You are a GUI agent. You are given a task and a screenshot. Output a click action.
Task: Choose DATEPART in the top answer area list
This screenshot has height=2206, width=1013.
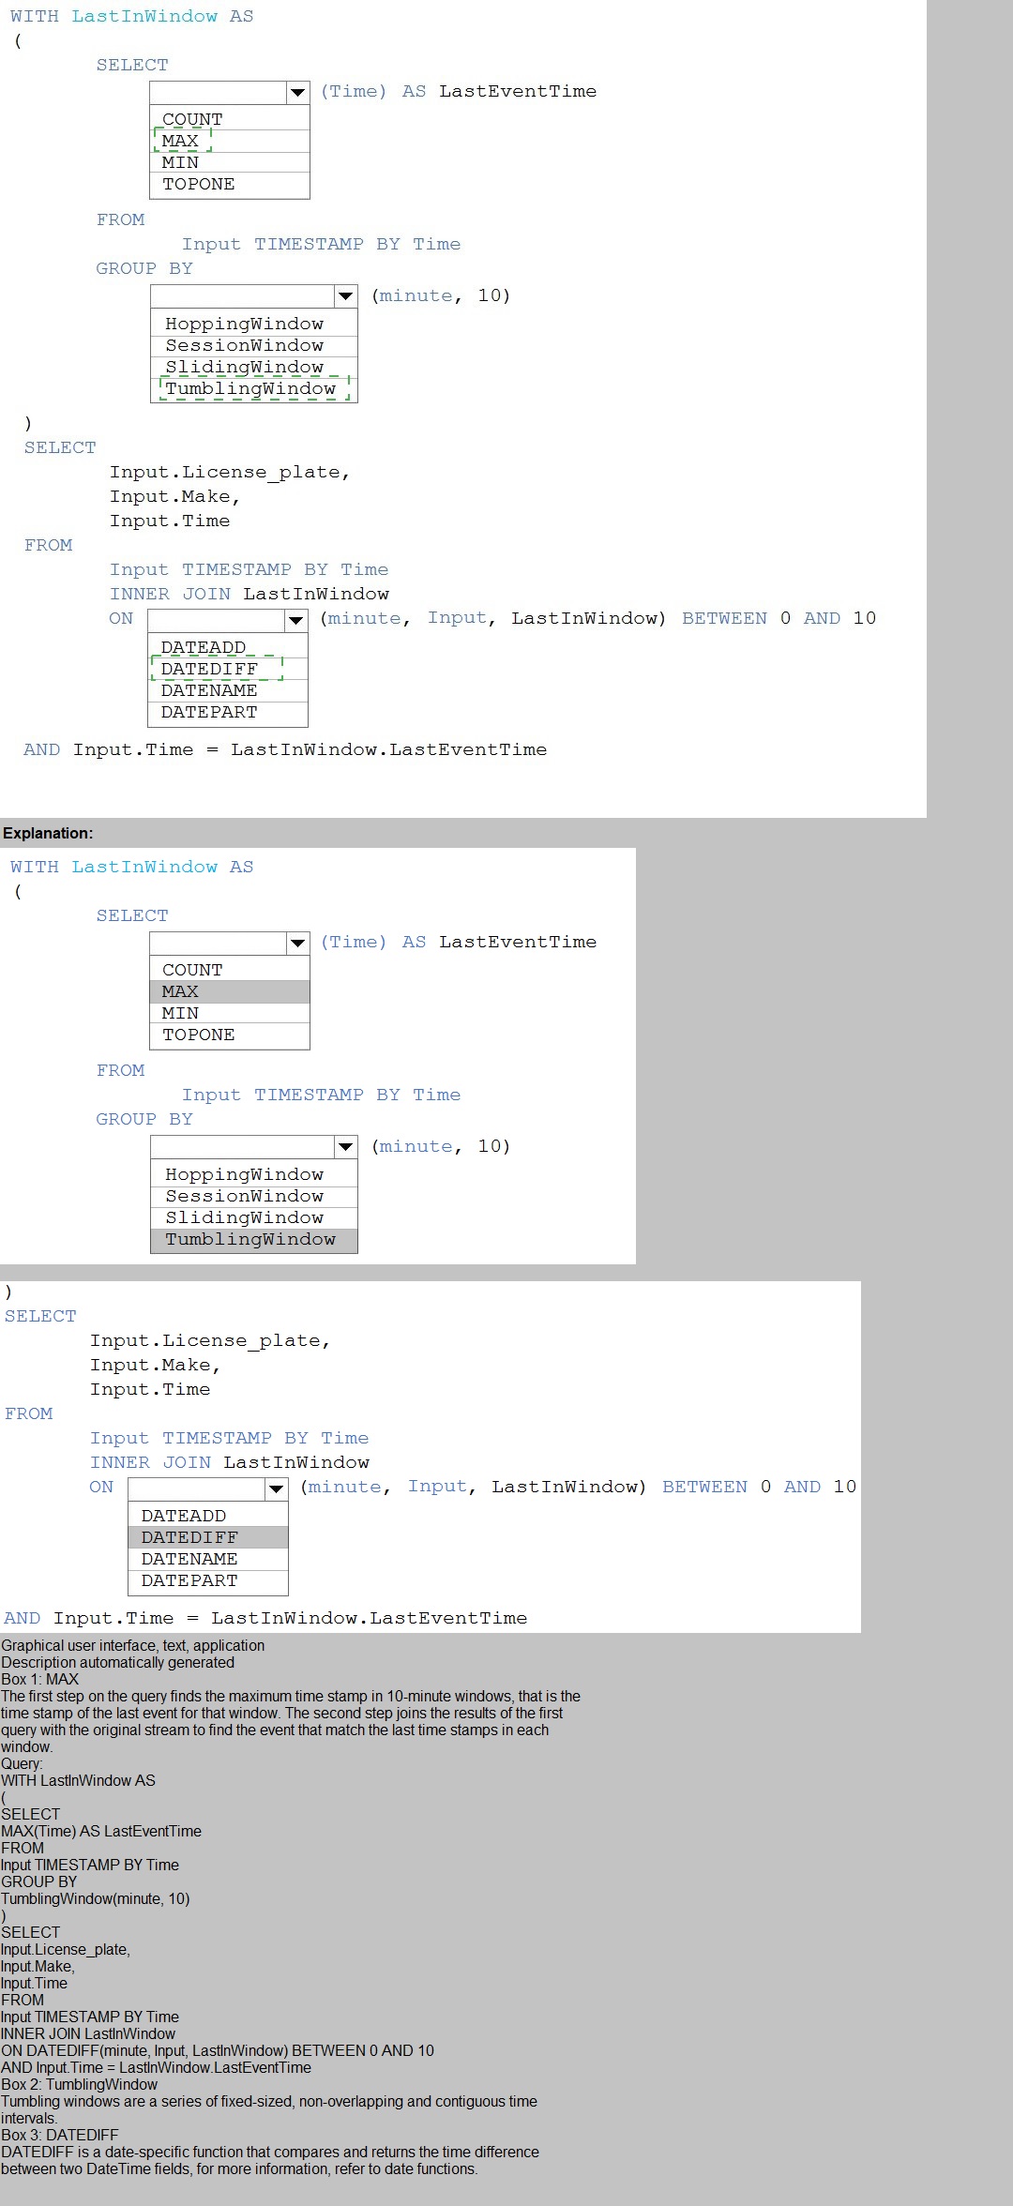[208, 712]
